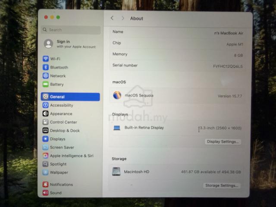This screenshot has width=276, height=207.
Task: Click the green Battery icon
Action: coord(46,85)
